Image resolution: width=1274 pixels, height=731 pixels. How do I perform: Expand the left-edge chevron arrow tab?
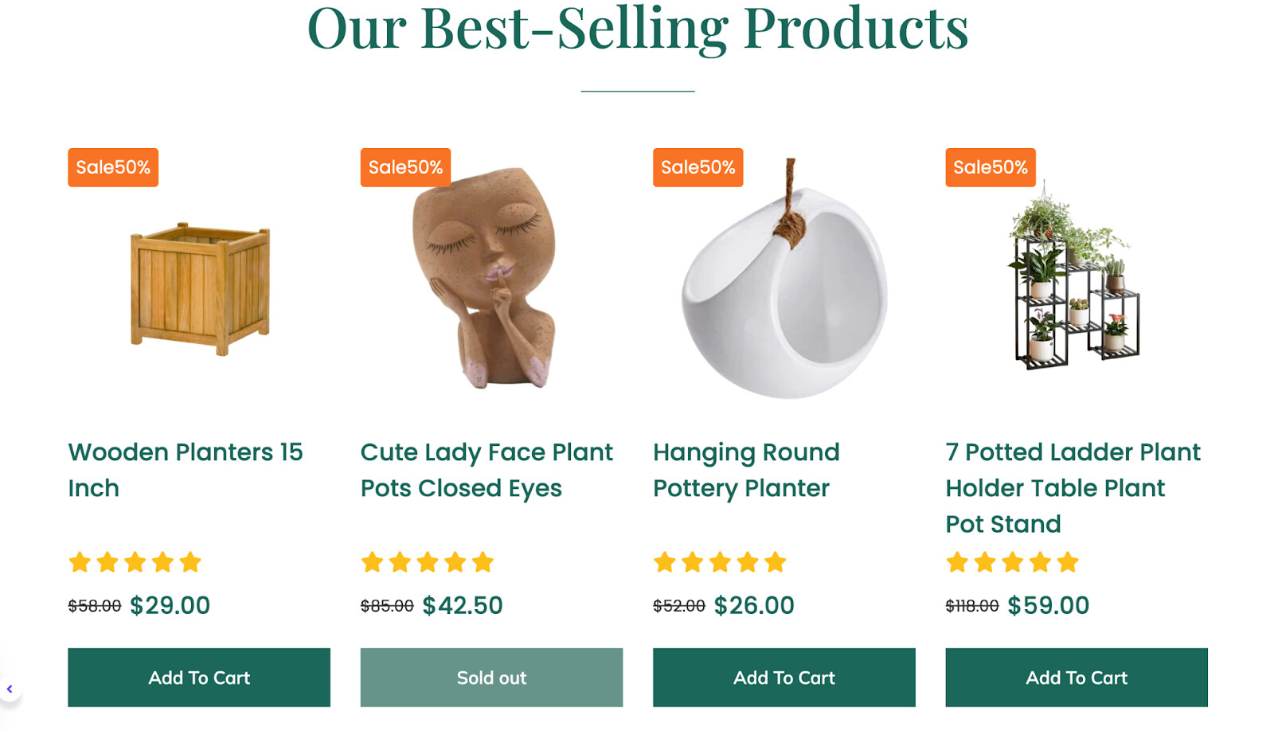coord(10,689)
